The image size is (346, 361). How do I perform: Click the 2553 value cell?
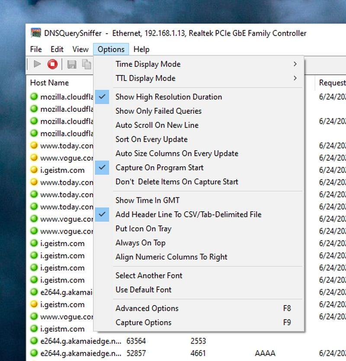tap(198, 341)
